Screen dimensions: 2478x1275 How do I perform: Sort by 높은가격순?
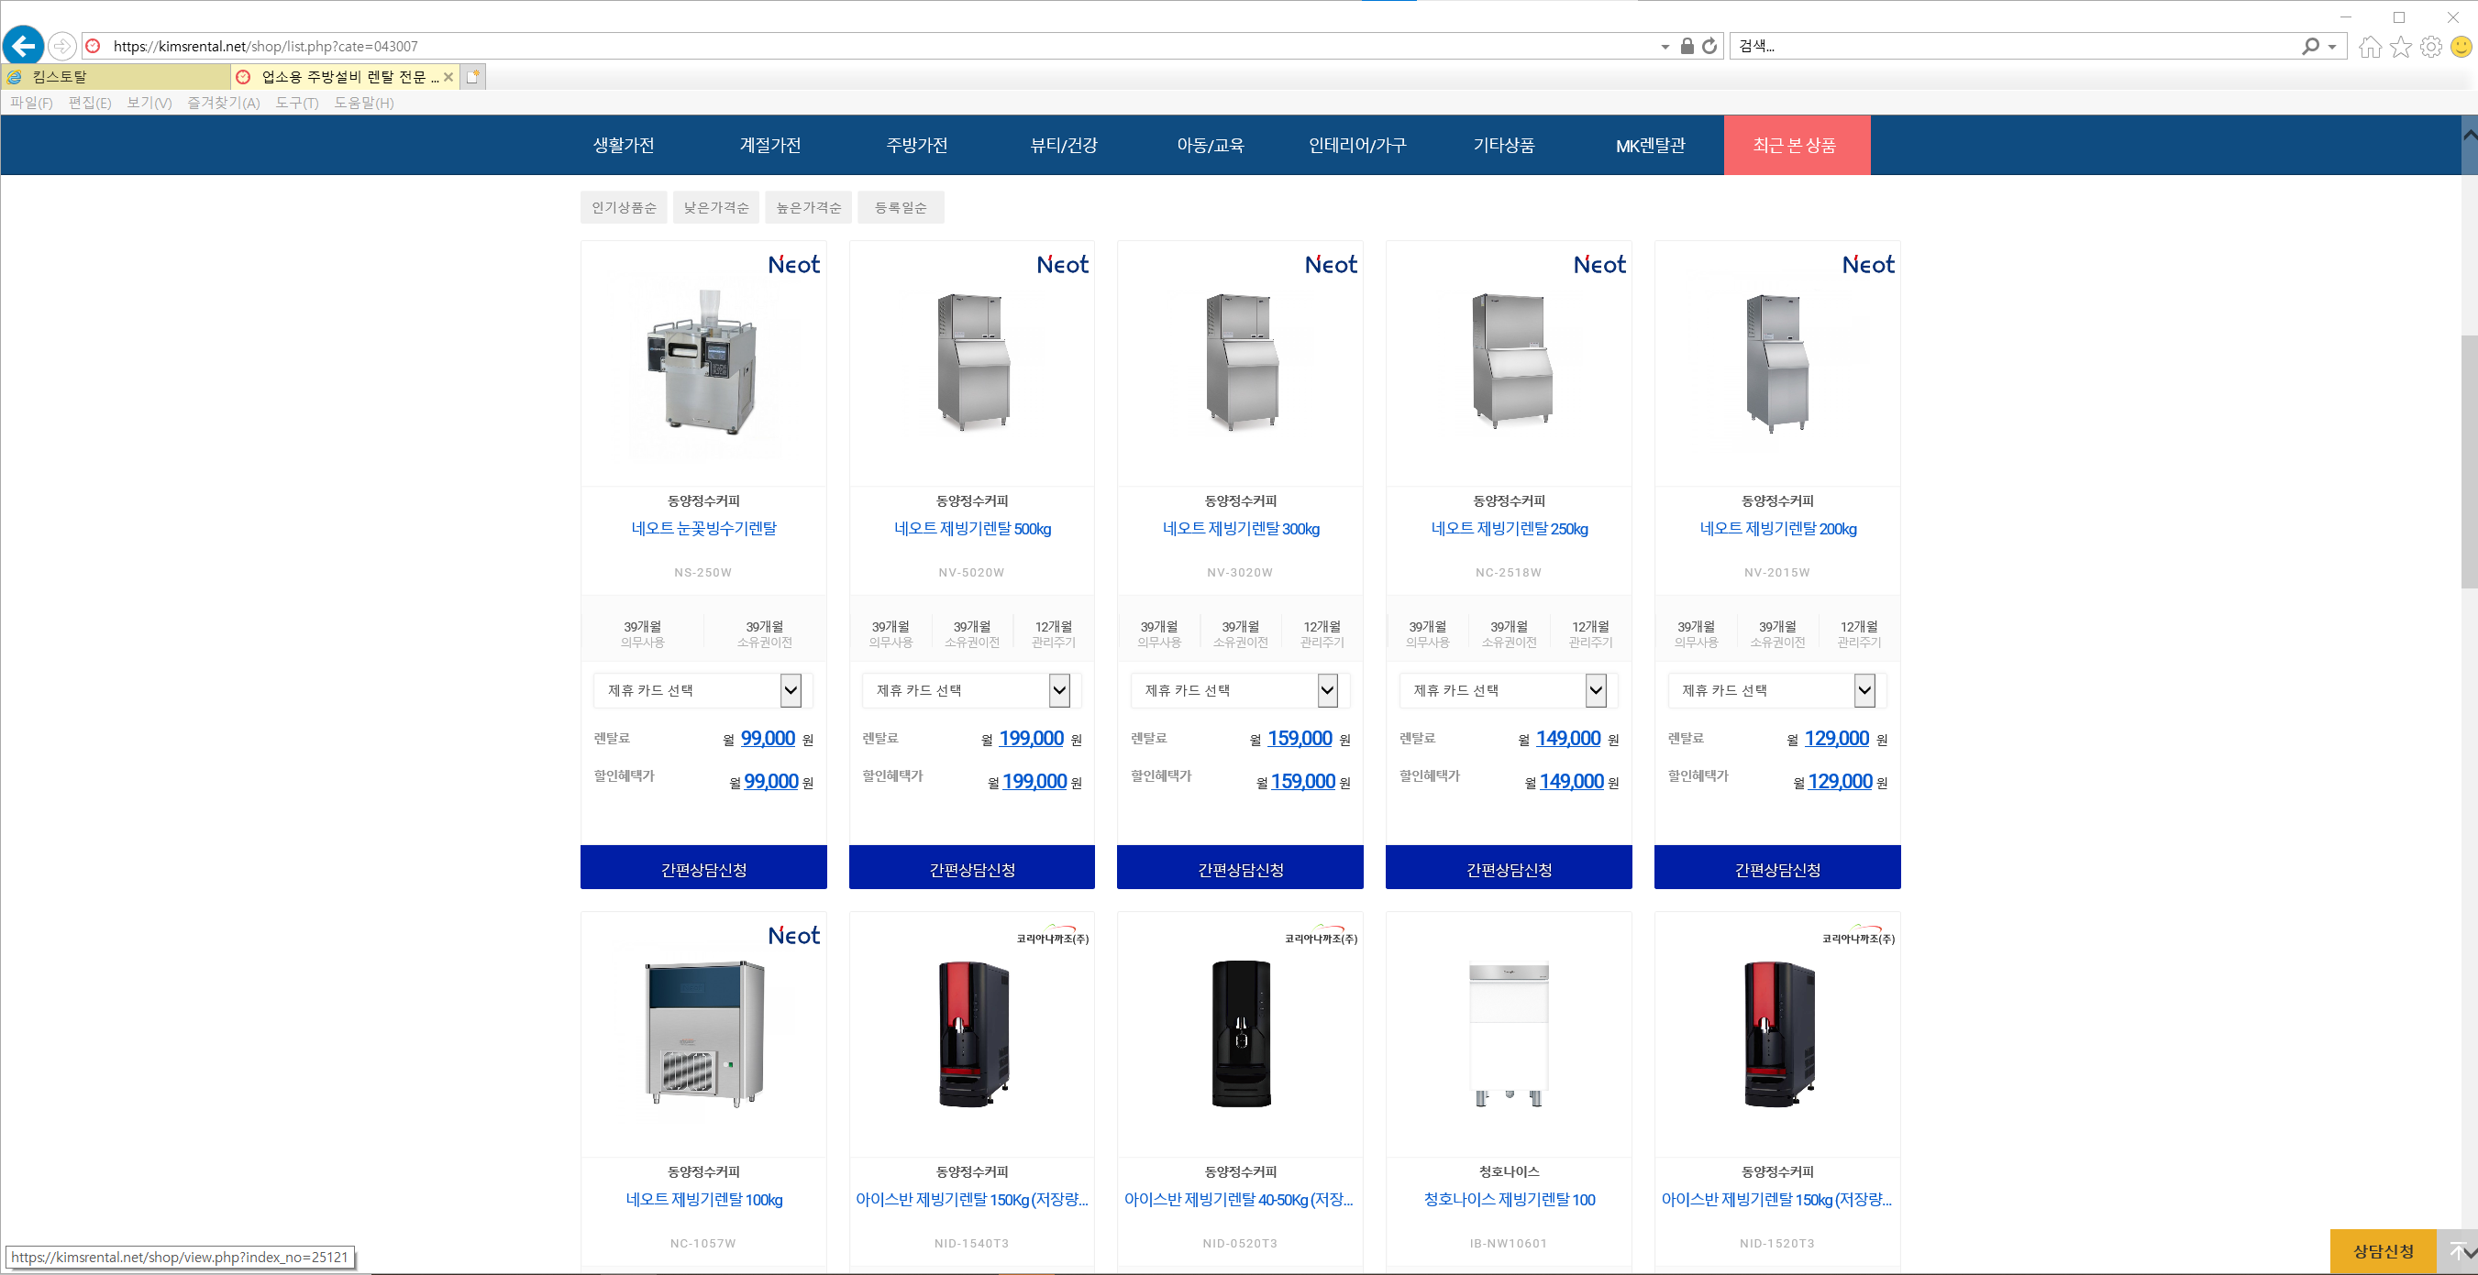click(x=808, y=208)
